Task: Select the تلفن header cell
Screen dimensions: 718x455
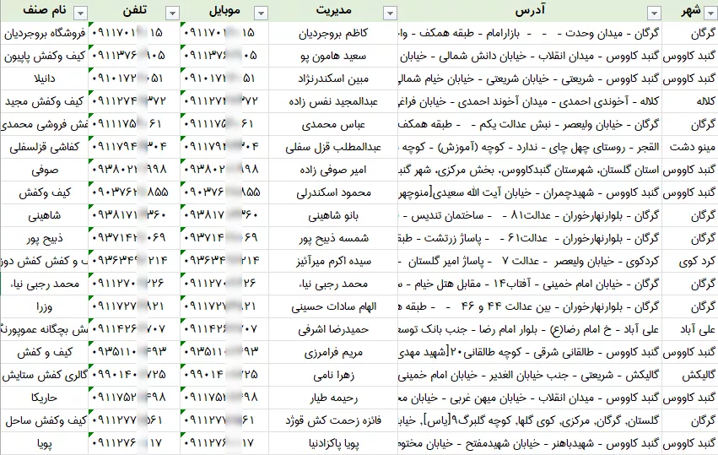Action: [x=134, y=11]
